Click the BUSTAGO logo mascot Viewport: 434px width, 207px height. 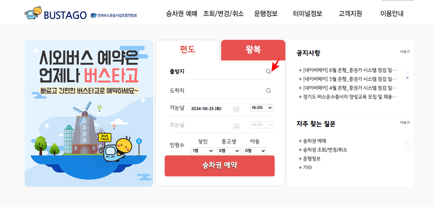click(x=34, y=13)
